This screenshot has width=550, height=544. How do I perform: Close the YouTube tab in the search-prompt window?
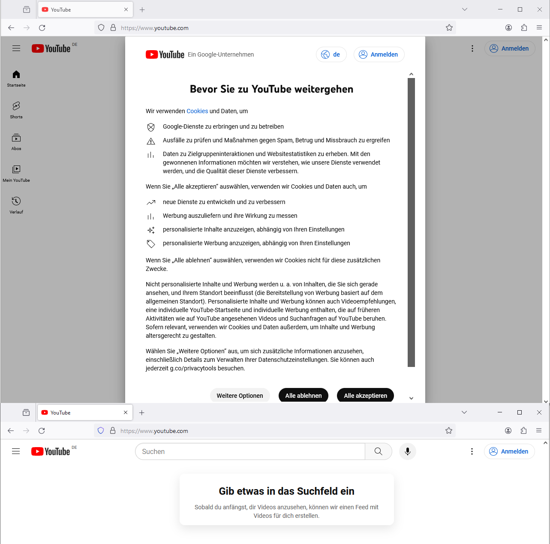click(x=126, y=412)
